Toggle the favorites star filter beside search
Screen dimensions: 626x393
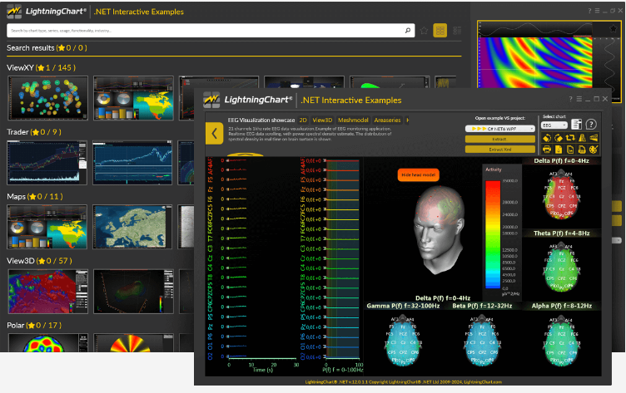point(424,30)
